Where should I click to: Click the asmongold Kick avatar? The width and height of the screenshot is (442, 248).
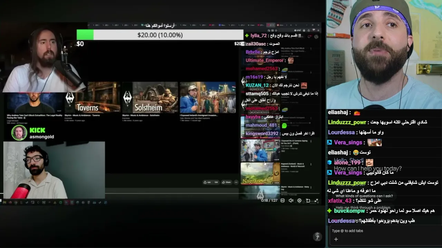[x=19, y=133]
